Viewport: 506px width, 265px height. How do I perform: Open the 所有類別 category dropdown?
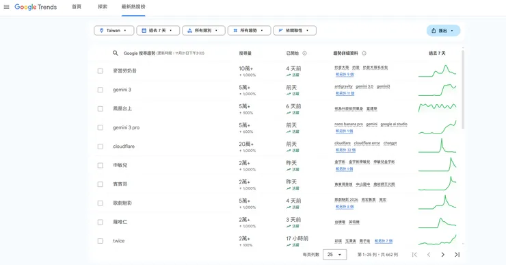(x=204, y=30)
